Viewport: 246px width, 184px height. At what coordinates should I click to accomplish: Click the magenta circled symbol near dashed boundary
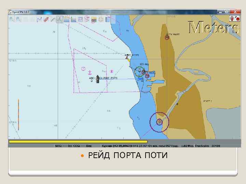coord(111,71)
